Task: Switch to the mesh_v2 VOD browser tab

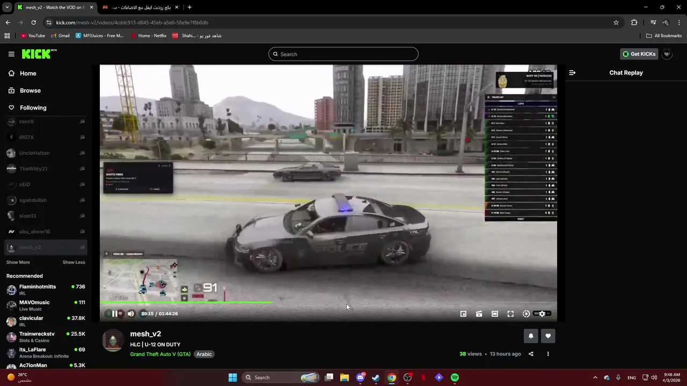Action: point(55,8)
